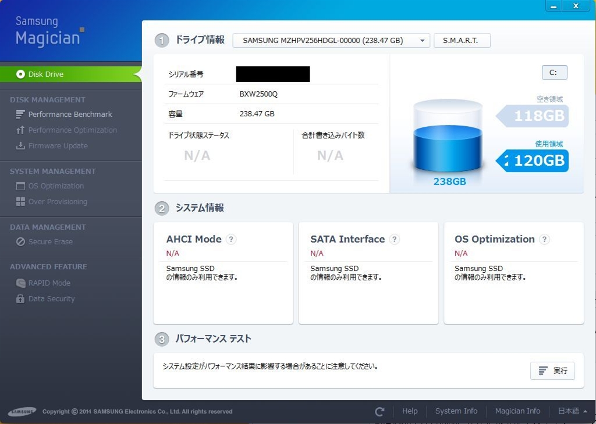Viewport: 596px width, 424px height.
Task: Click the Over Provisioning grid icon
Action: point(20,202)
